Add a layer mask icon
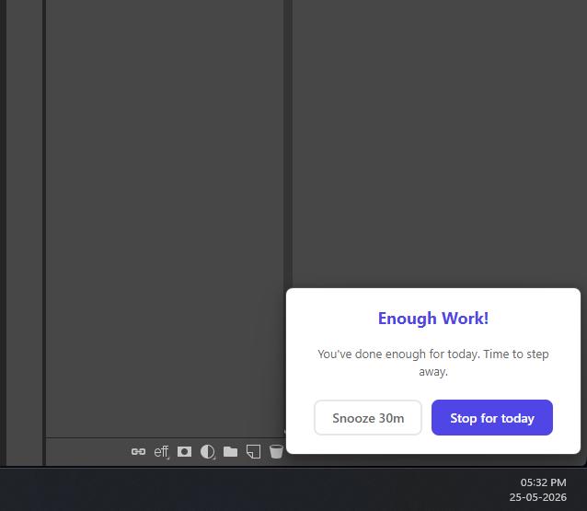This screenshot has height=511, width=587. (184, 452)
